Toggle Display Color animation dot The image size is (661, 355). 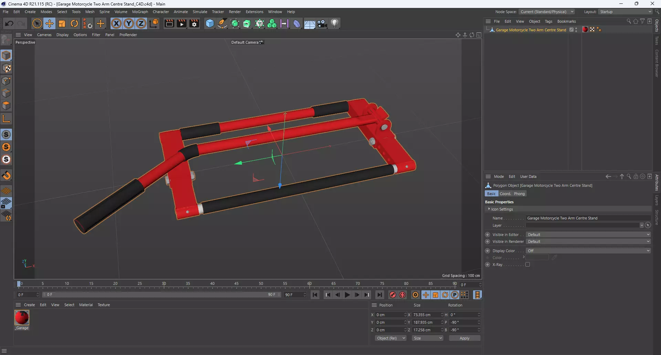[487, 251]
